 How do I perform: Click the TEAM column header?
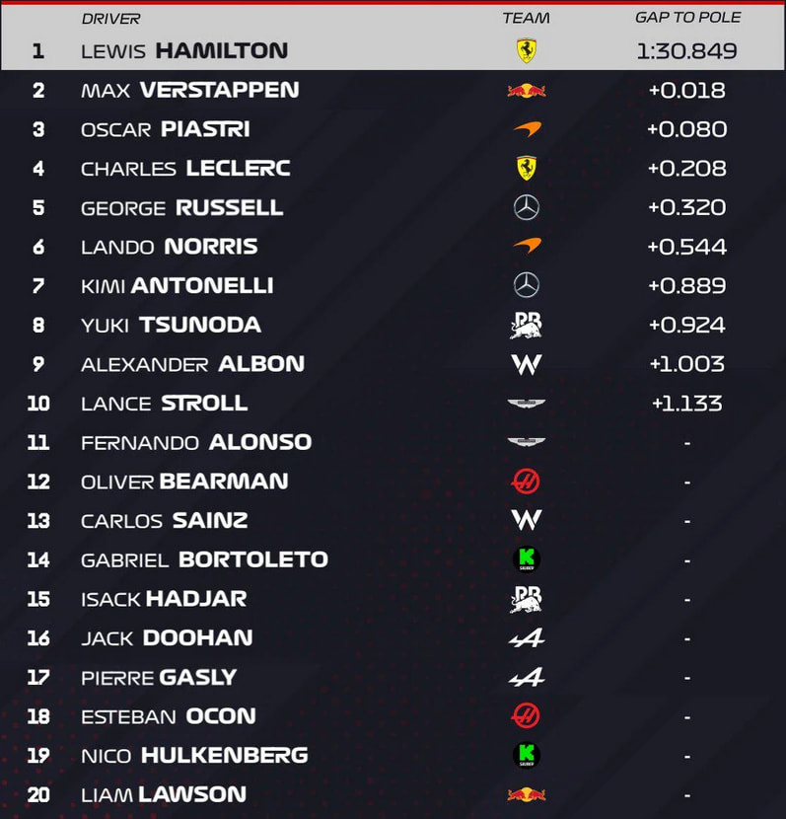pos(526,19)
